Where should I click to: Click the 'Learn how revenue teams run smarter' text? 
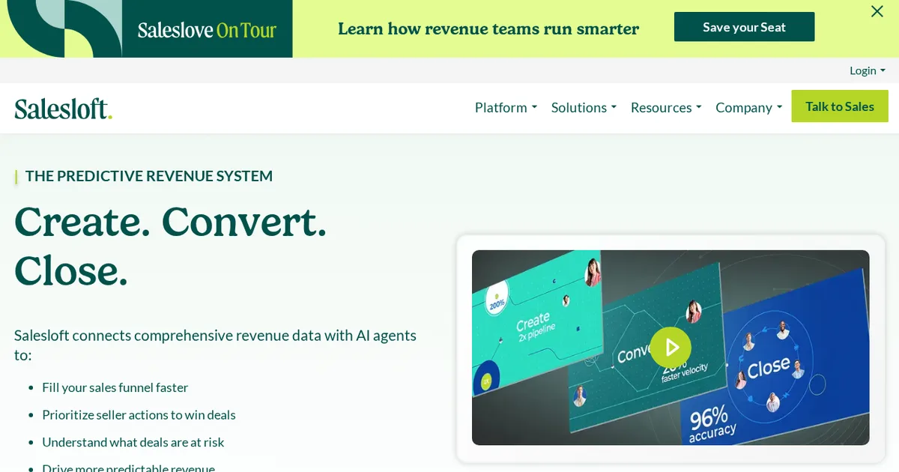tap(488, 28)
